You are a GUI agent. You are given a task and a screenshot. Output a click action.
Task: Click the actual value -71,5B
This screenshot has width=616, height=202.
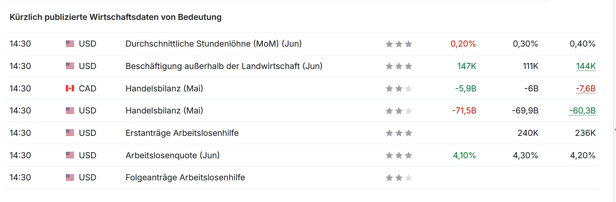(x=464, y=111)
